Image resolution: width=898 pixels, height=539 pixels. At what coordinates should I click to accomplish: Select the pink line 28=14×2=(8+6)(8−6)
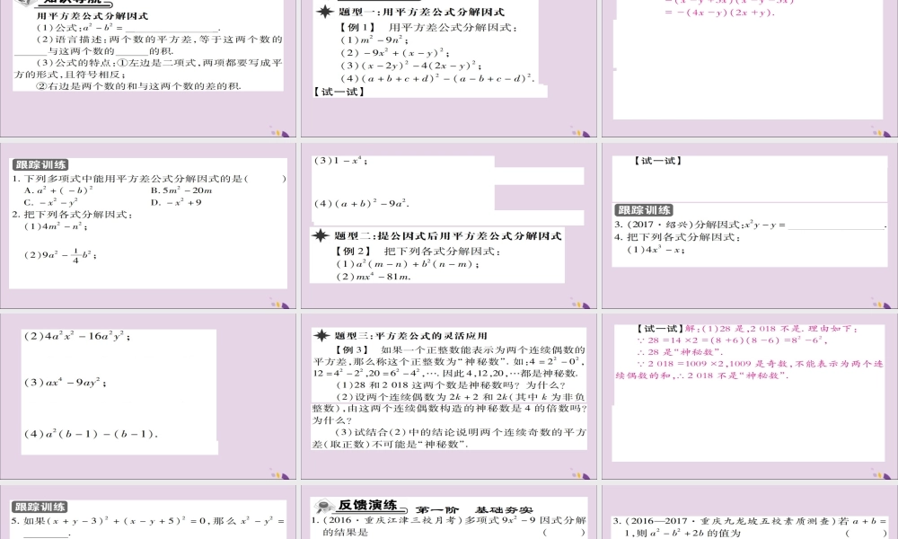[733, 340]
